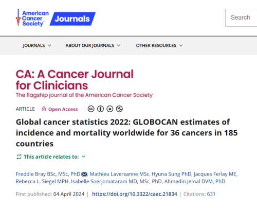Open the JOURNALS dropdown menu

click(37, 45)
